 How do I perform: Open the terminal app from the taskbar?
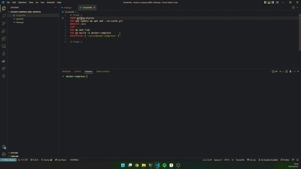pyautogui.click(x=150, y=165)
